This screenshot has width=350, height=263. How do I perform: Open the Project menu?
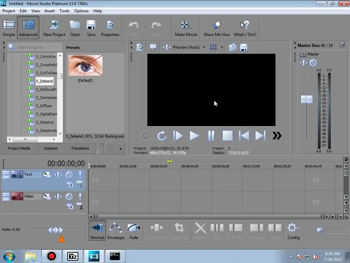point(9,11)
